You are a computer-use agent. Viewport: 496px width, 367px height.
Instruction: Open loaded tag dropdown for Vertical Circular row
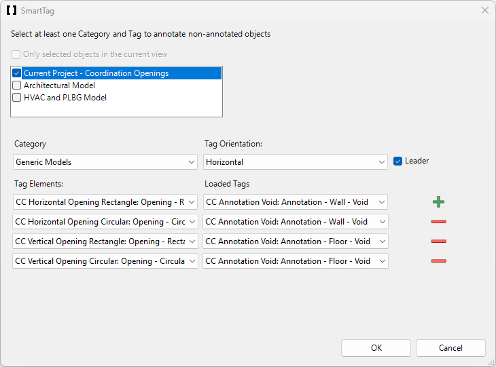295,261
